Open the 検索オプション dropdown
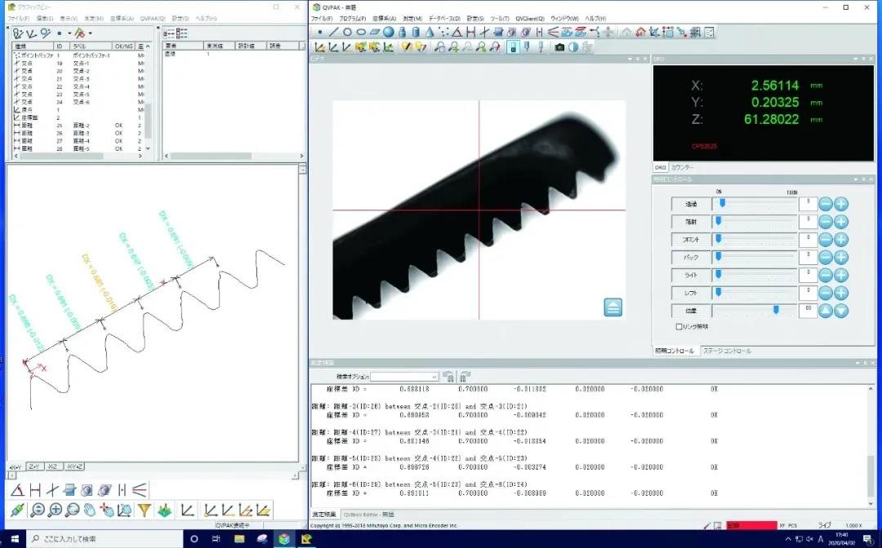The width and height of the screenshot is (882, 548). coord(433,378)
